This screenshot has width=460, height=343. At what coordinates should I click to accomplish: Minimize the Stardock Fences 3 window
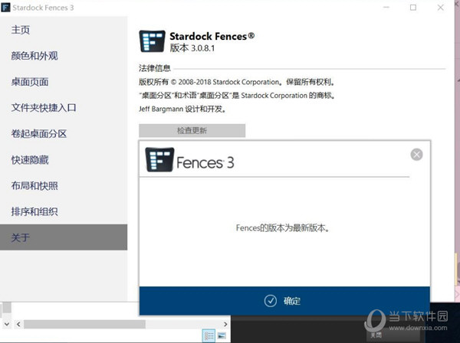(386, 8)
